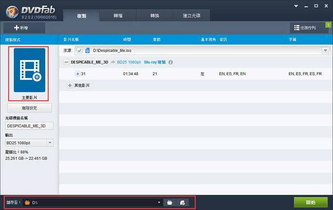Click the ISO image output icon in save bar
The width and height of the screenshot is (333, 210).
point(182,202)
